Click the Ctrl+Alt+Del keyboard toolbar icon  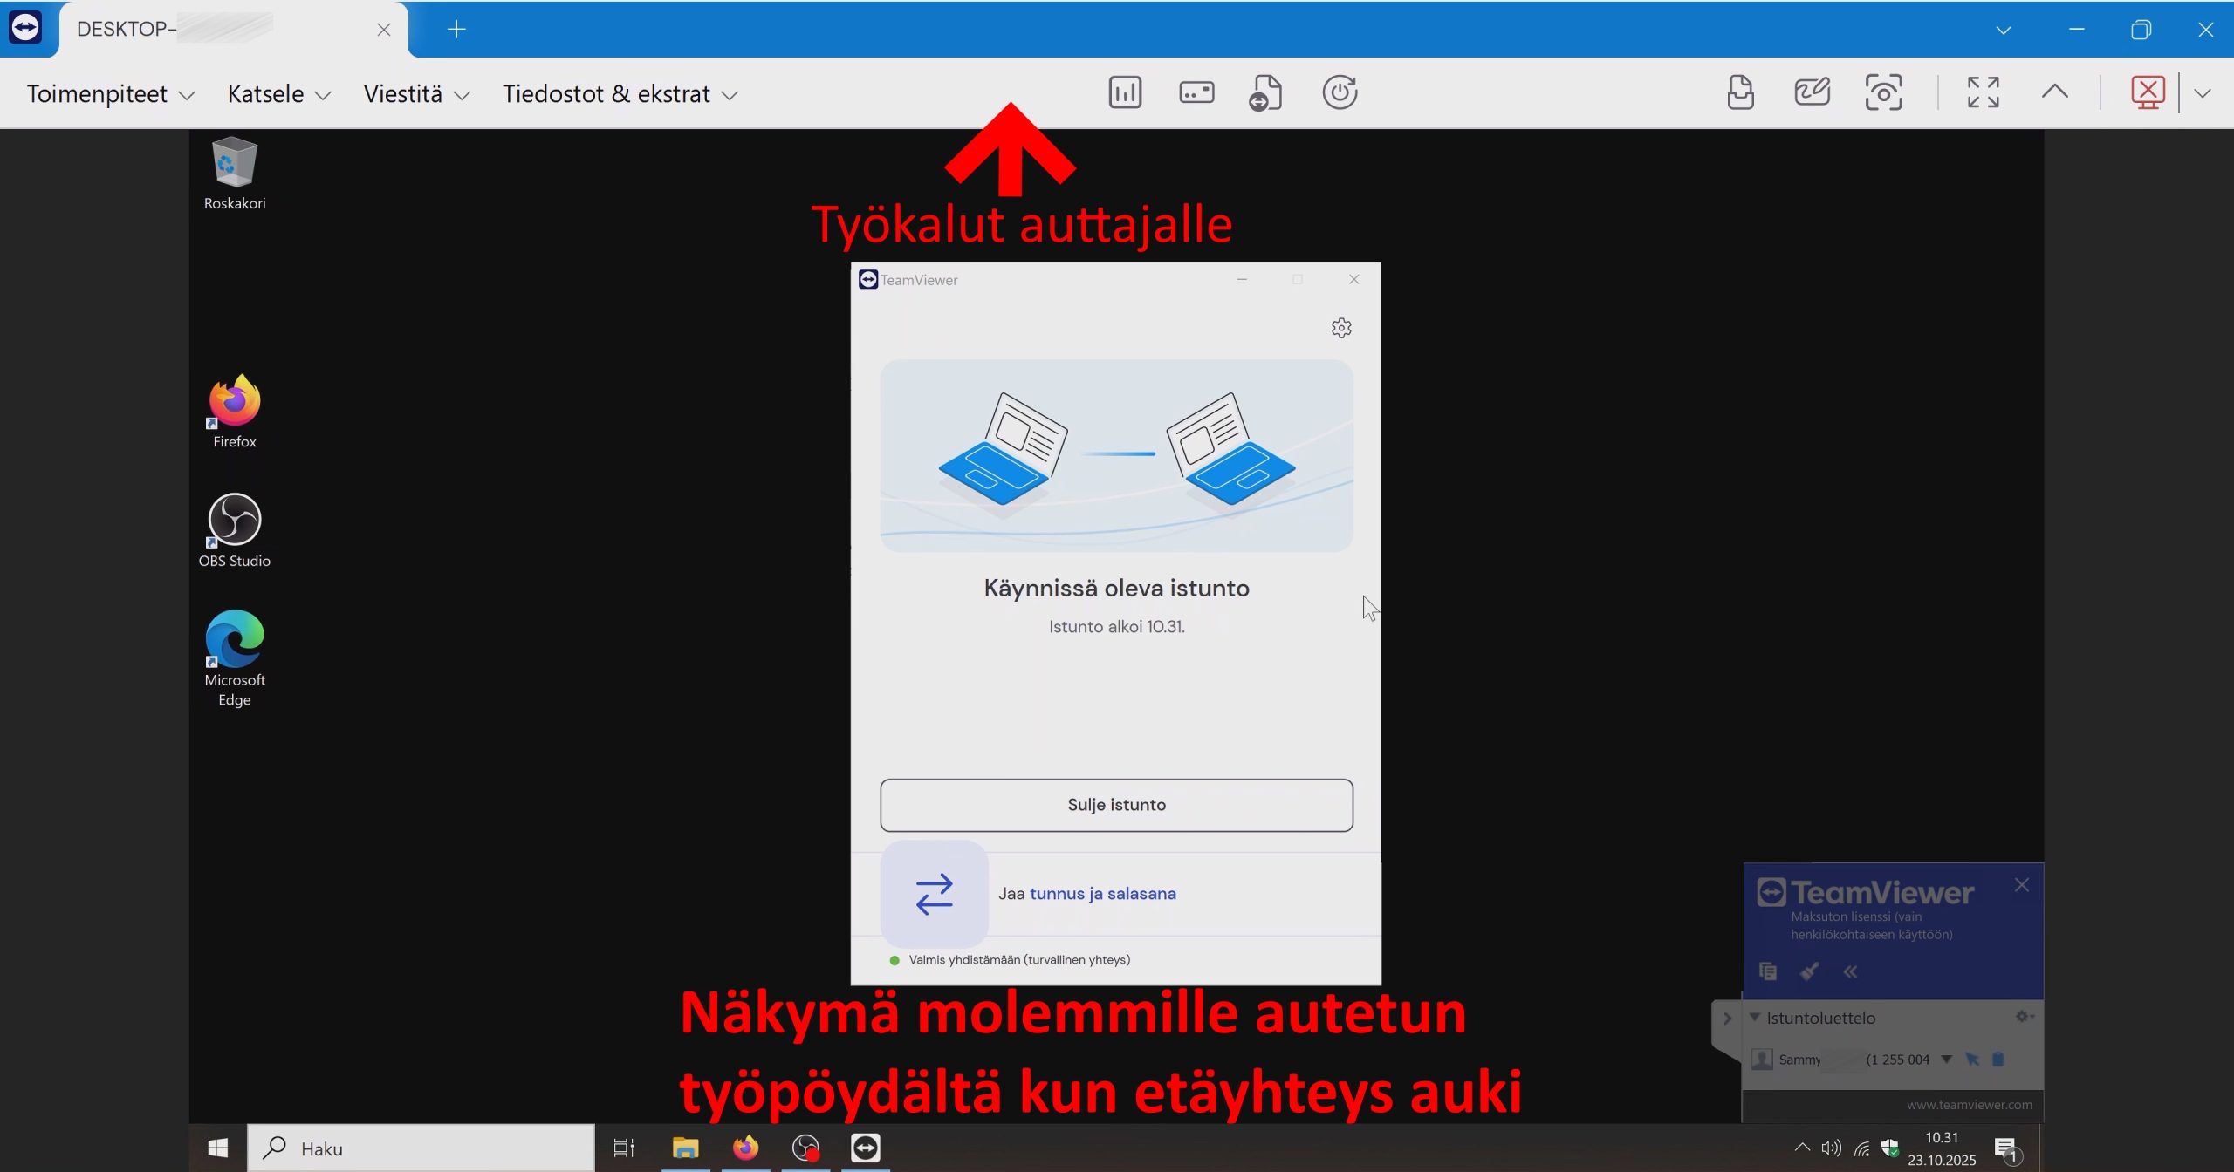(x=1196, y=92)
